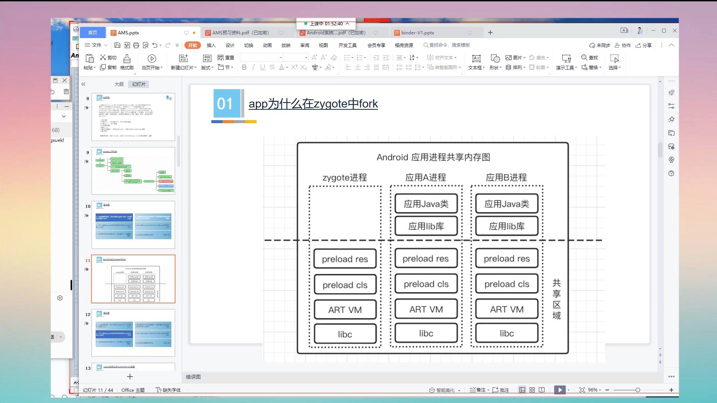The image size is (717, 403).
Task: Click the Share (分享) button
Action: 644,45
